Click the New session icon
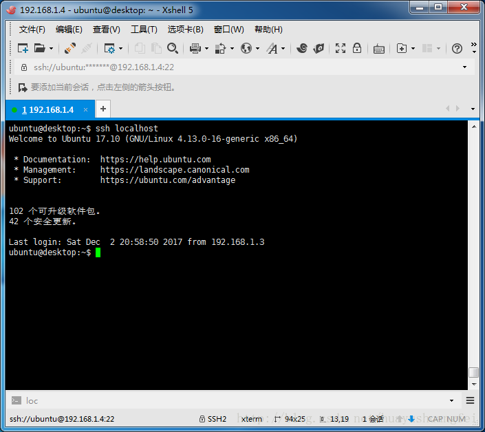The width and height of the screenshot is (485, 432). click(23, 48)
